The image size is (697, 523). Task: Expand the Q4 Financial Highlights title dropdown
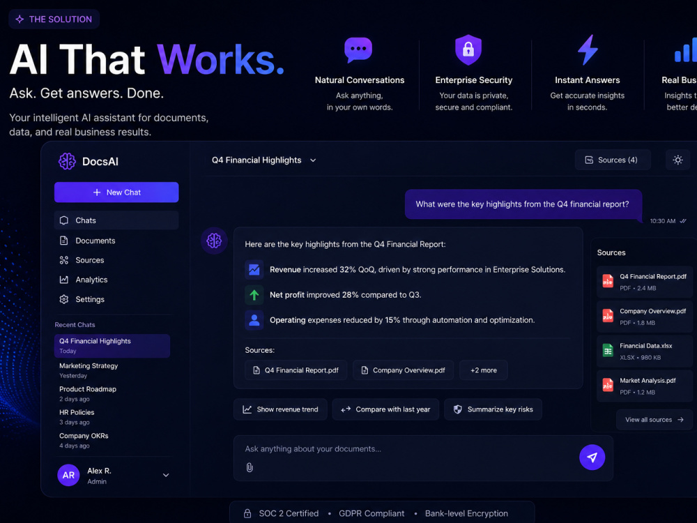point(313,160)
